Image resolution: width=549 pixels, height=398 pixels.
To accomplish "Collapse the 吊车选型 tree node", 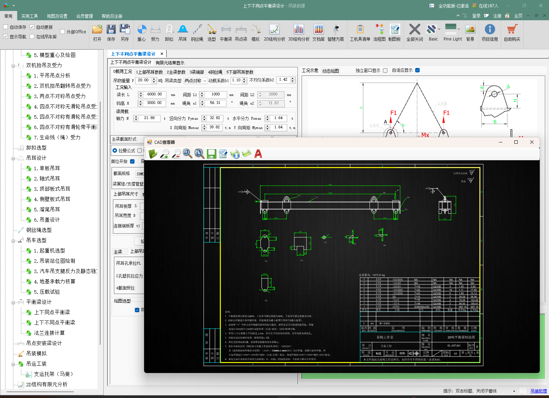I will pyautogui.click(x=13, y=241).
